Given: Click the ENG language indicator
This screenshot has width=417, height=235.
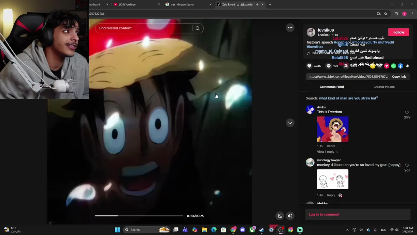Looking at the screenshot, I should pyautogui.click(x=383, y=230).
